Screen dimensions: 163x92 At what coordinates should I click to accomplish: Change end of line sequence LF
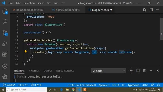tap(123, 85)
